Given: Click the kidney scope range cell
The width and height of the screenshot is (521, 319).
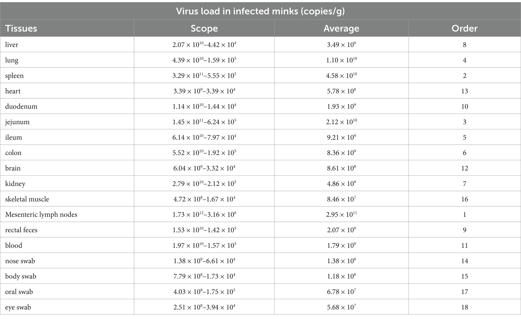Looking at the screenshot, I should [x=204, y=183].
